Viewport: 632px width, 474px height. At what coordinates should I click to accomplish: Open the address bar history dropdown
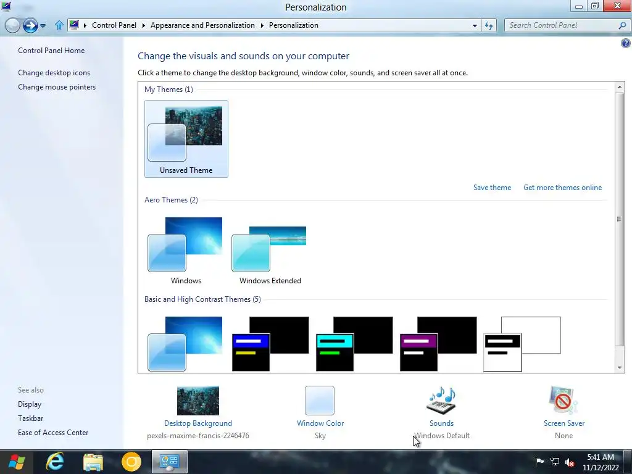pos(475,25)
